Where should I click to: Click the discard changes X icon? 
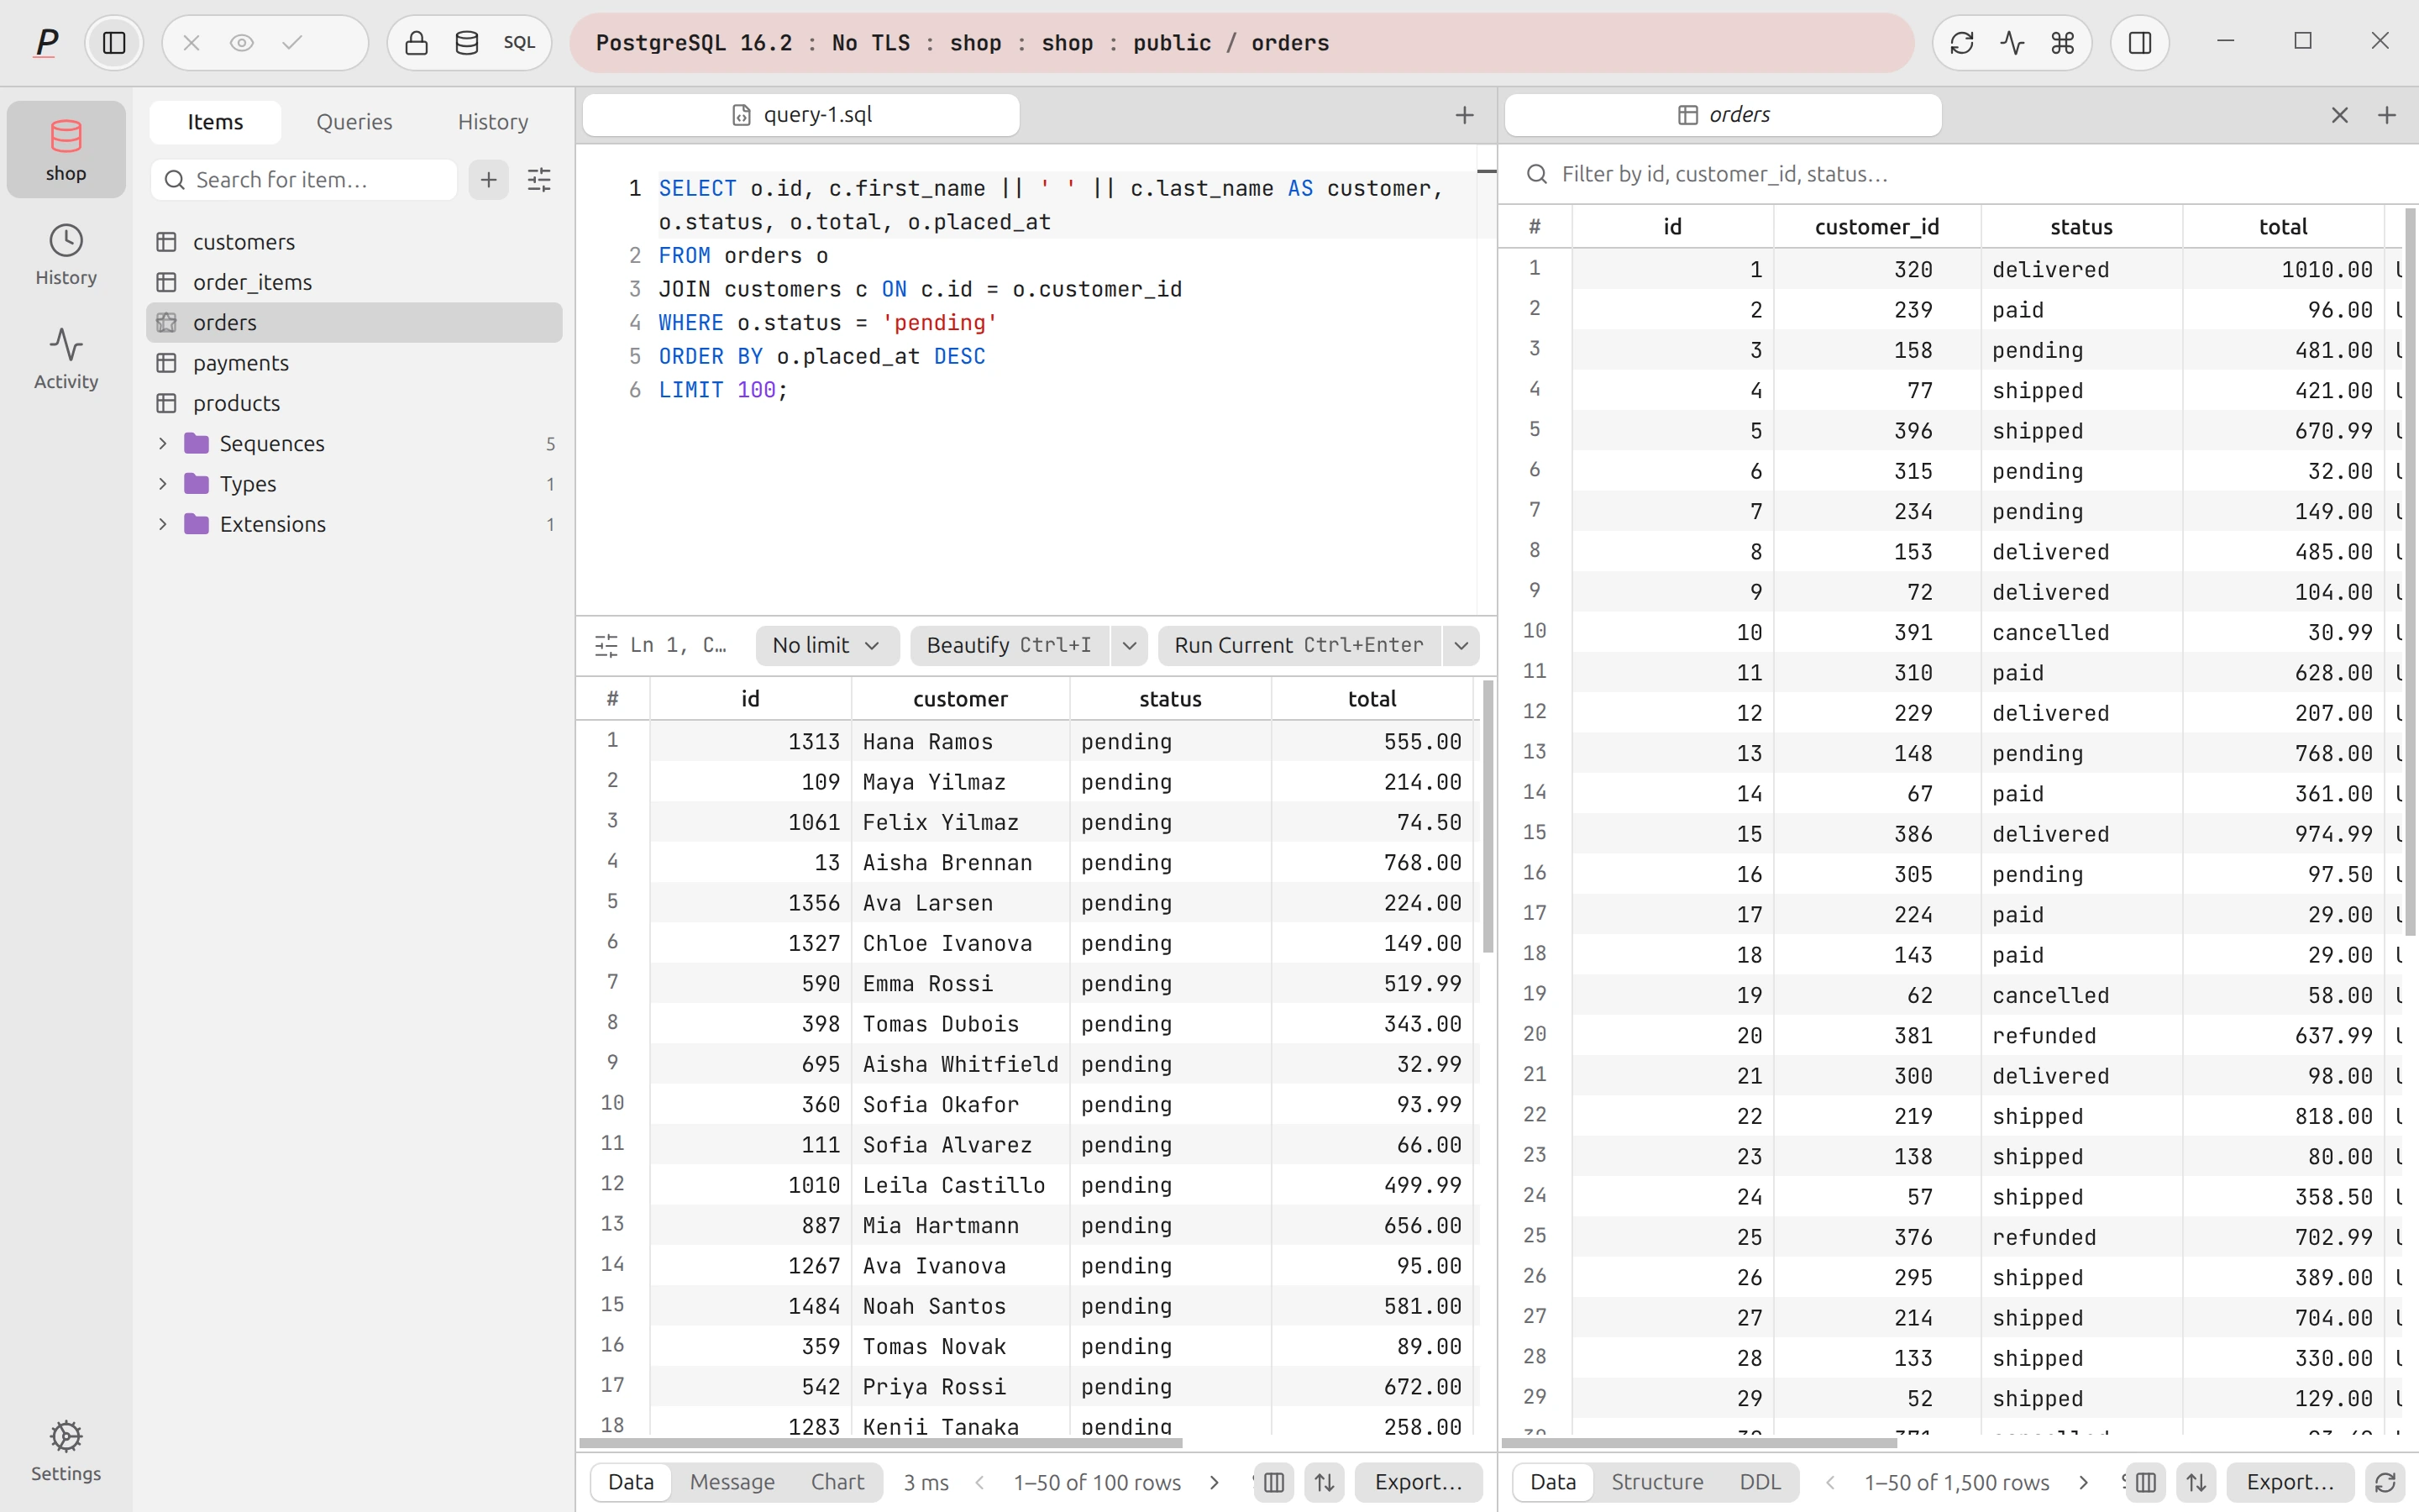192,43
